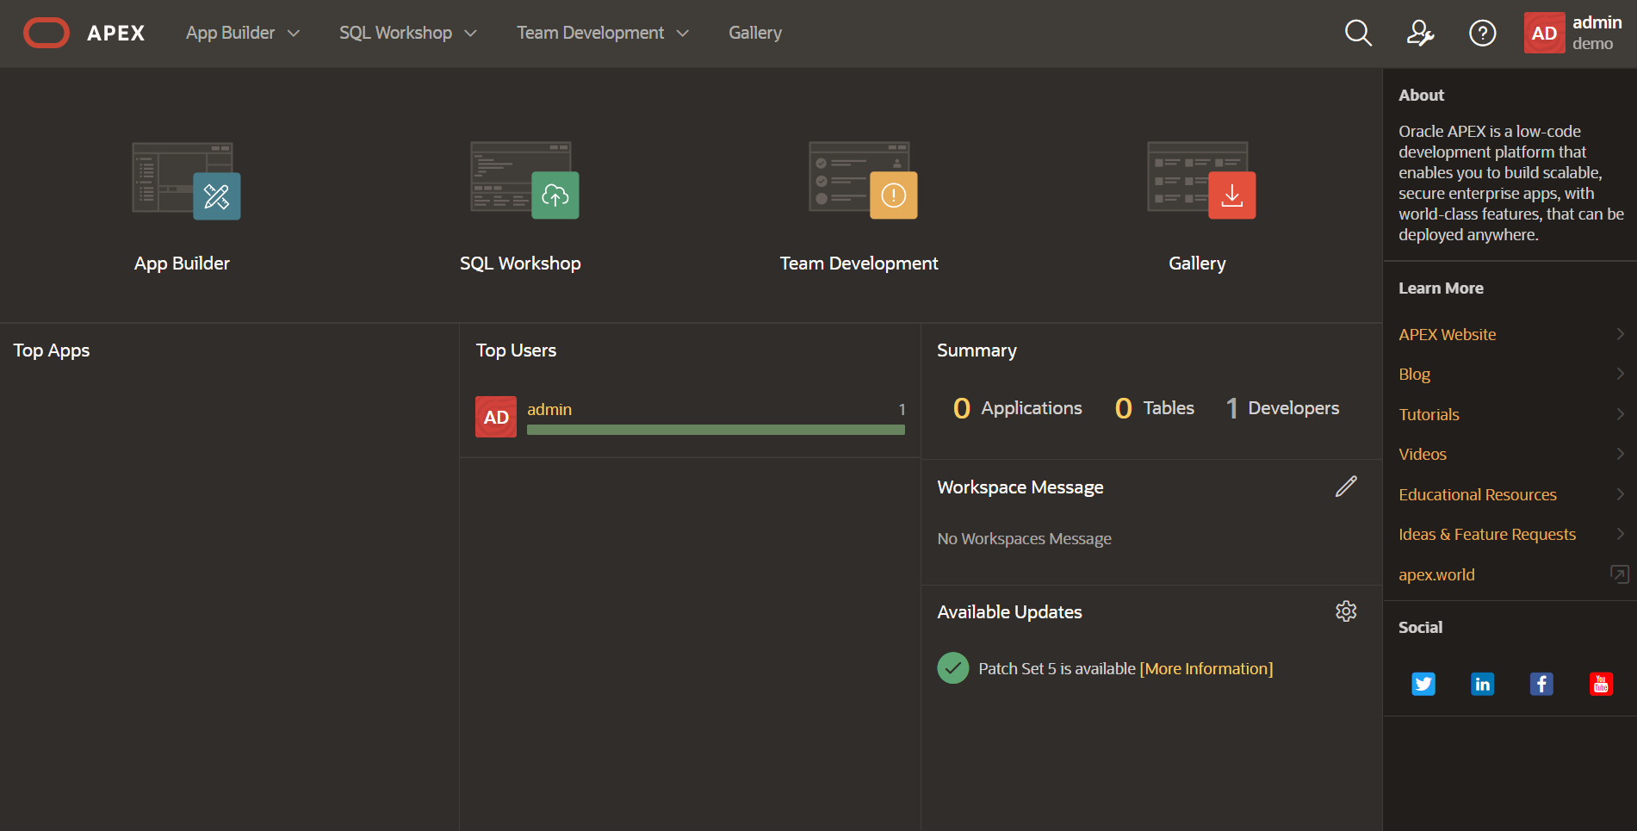Open the Twitter social icon

(x=1423, y=684)
